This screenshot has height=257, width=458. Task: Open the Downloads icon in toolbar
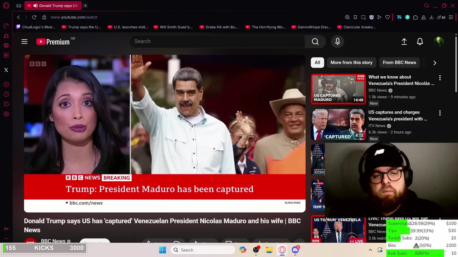(x=432, y=17)
